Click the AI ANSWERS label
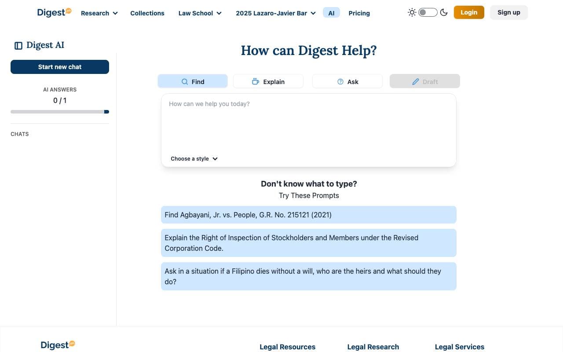 60,90
